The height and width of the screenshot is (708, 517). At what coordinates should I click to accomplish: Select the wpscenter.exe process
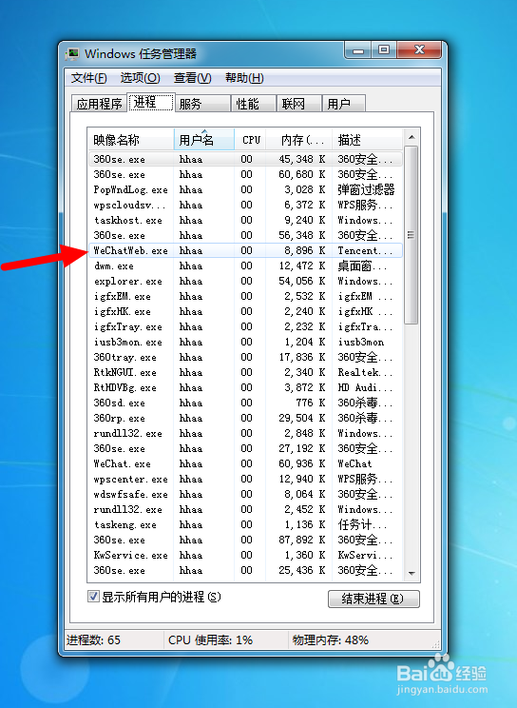246,479
